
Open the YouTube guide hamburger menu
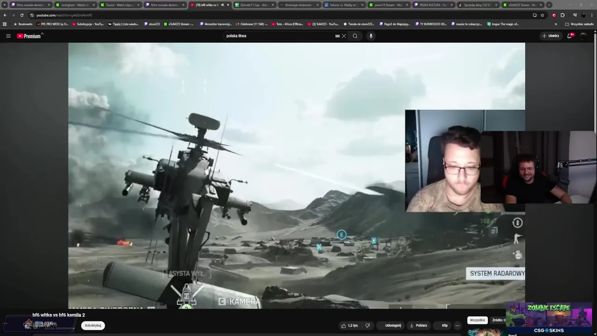8,36
